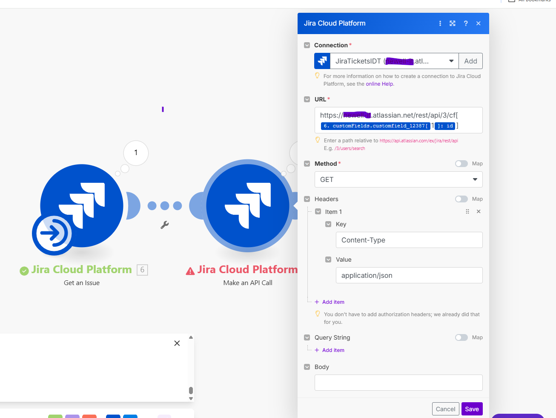Screen dimensions: 556x418
Task: Grab the drag handle for Item 1
Action: [467, 211]
